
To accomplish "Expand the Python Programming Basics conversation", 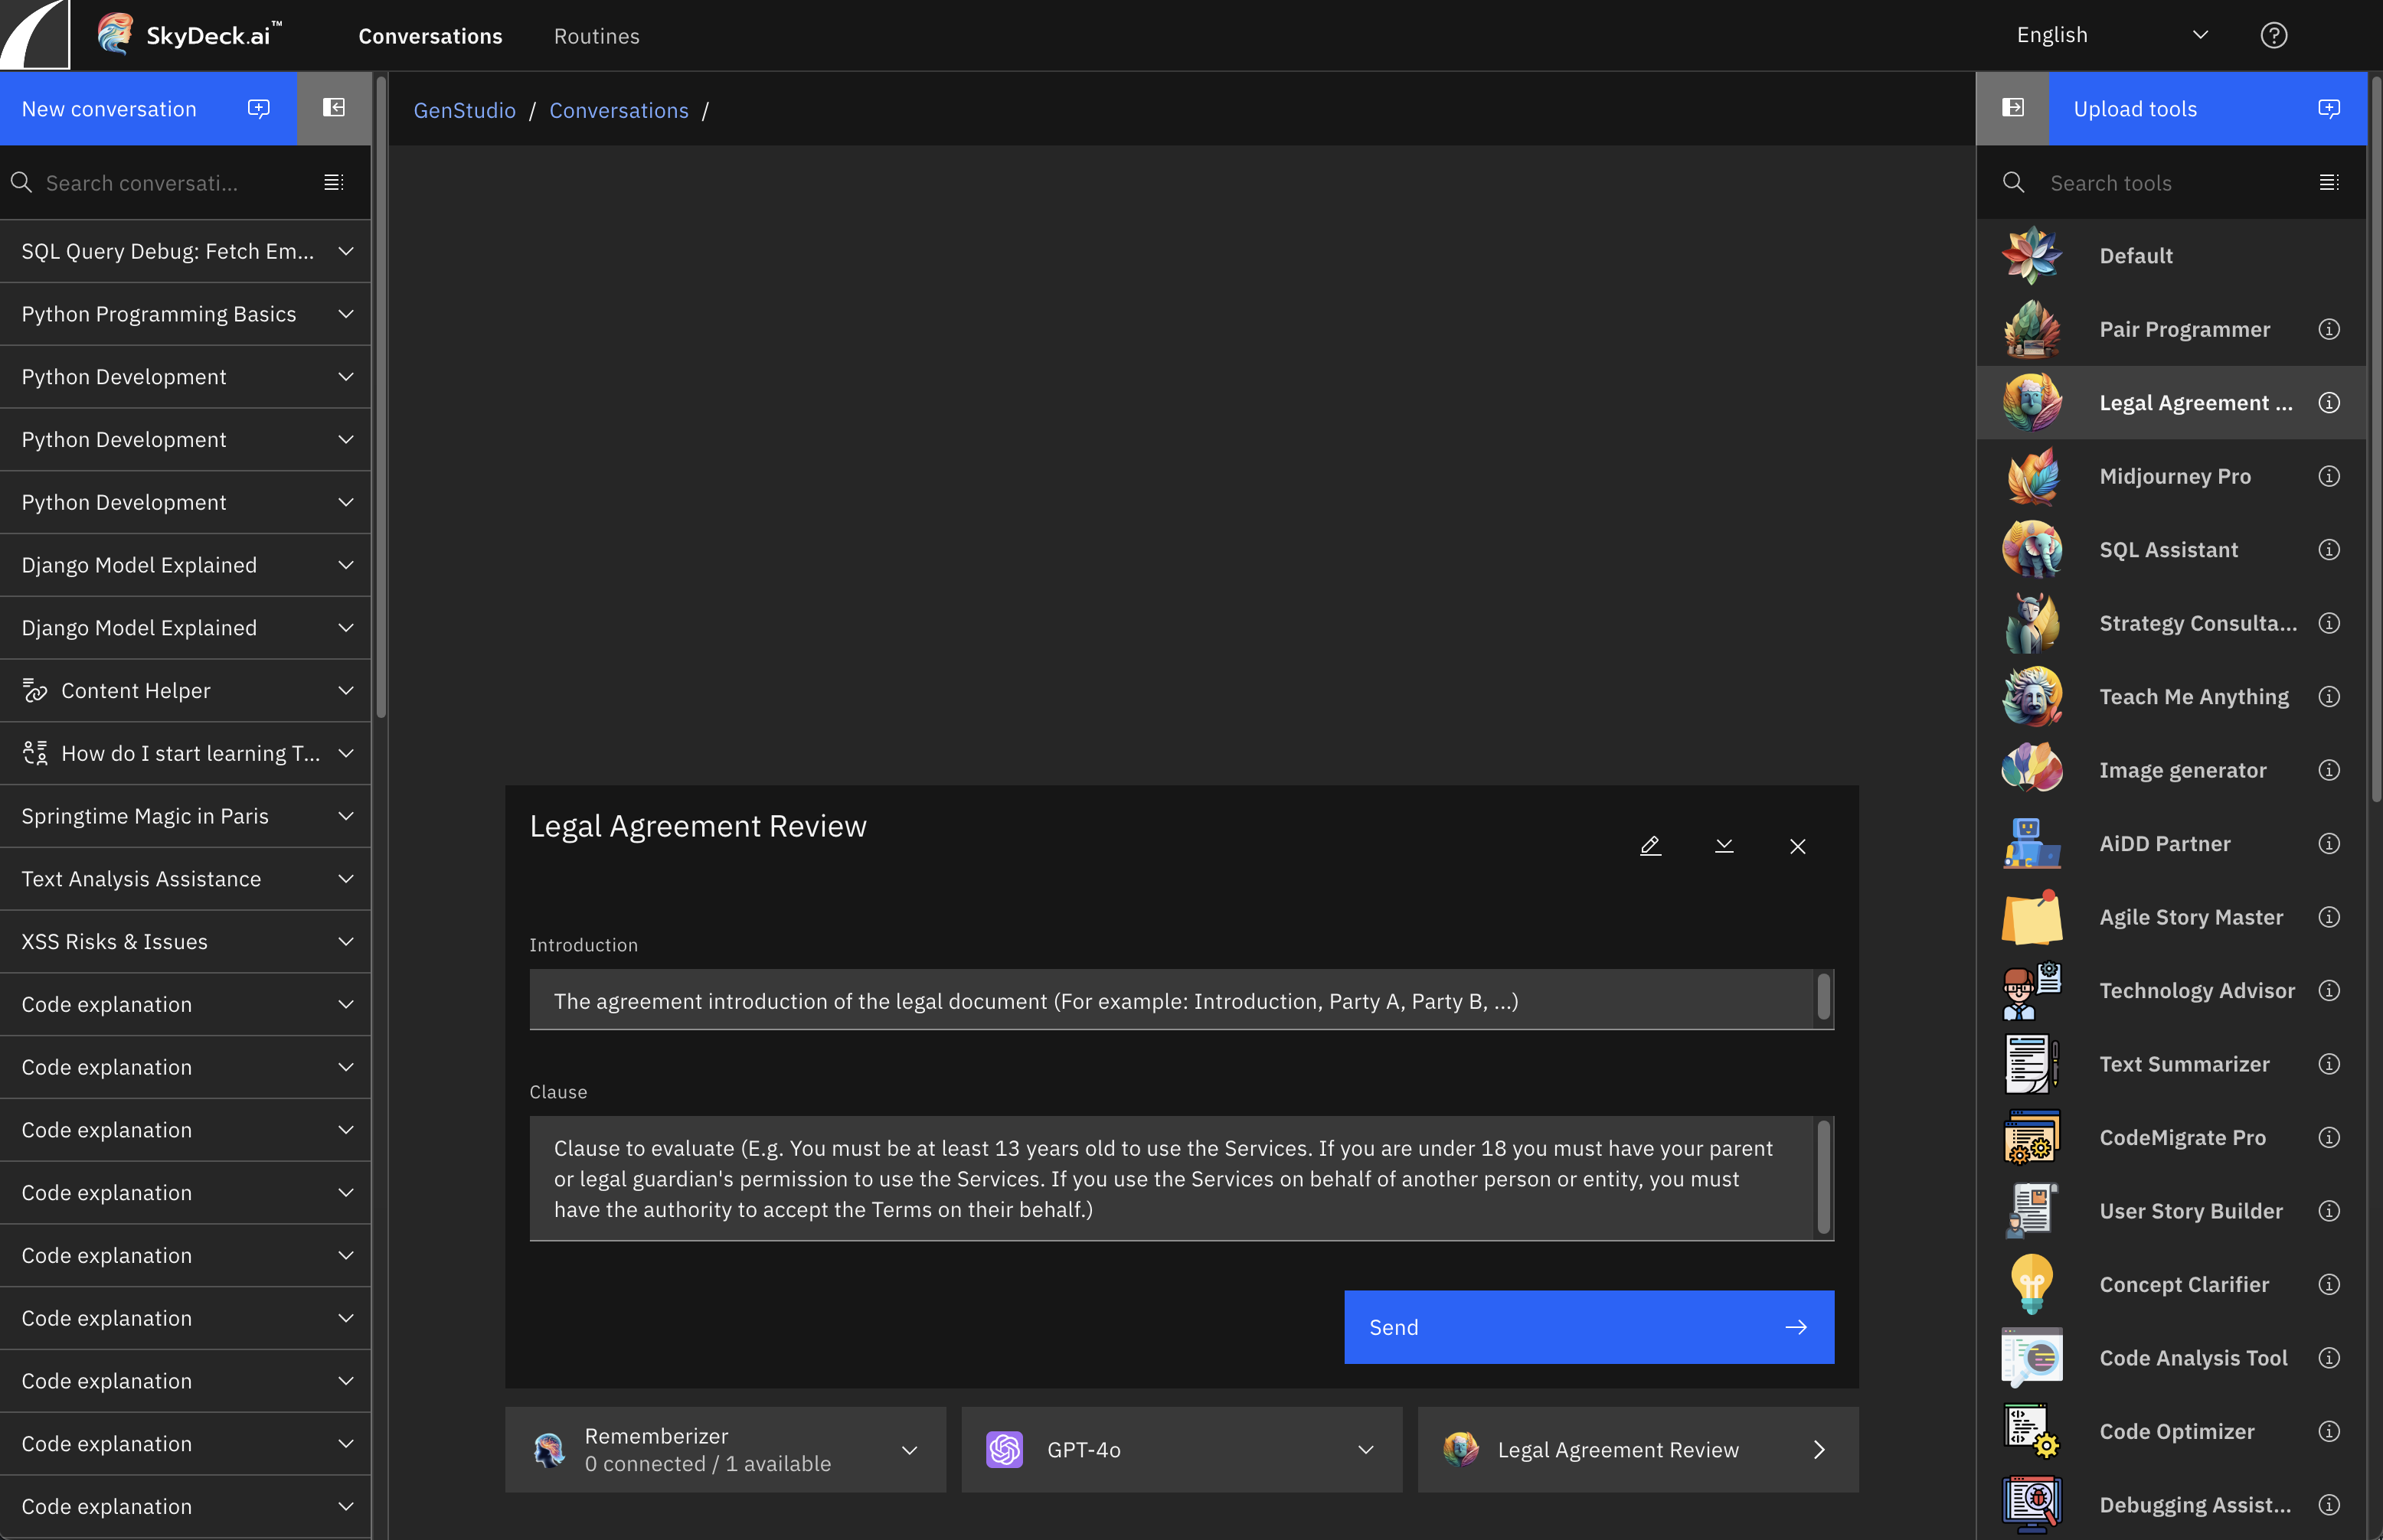I will 345,313.
